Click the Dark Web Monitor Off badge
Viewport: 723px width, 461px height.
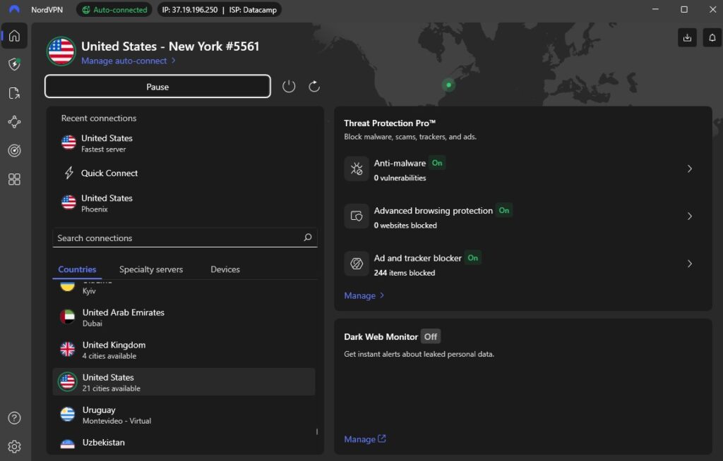point(430,337)
